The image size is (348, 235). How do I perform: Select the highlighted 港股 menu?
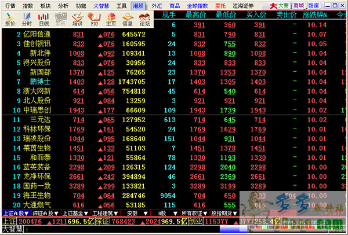pos(138,6)
